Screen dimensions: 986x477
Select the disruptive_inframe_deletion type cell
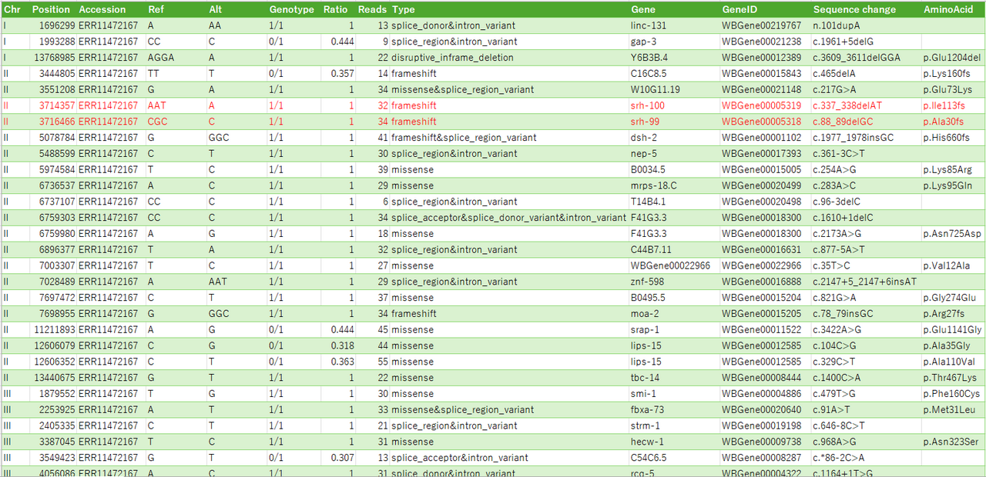451,58
